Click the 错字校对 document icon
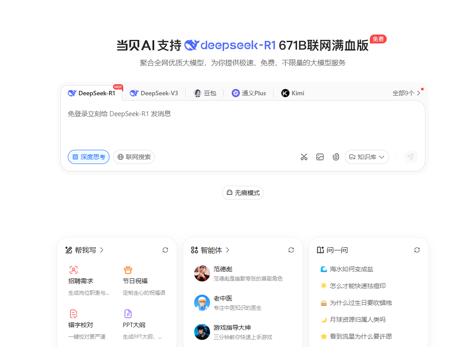The image size is (472, 347). tap(74, 314)
